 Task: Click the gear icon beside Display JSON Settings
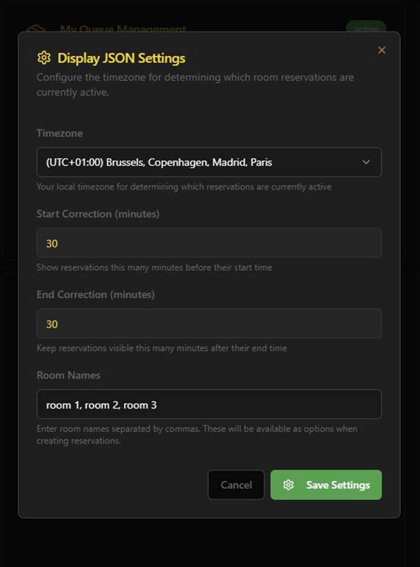(x=44, y=58)
